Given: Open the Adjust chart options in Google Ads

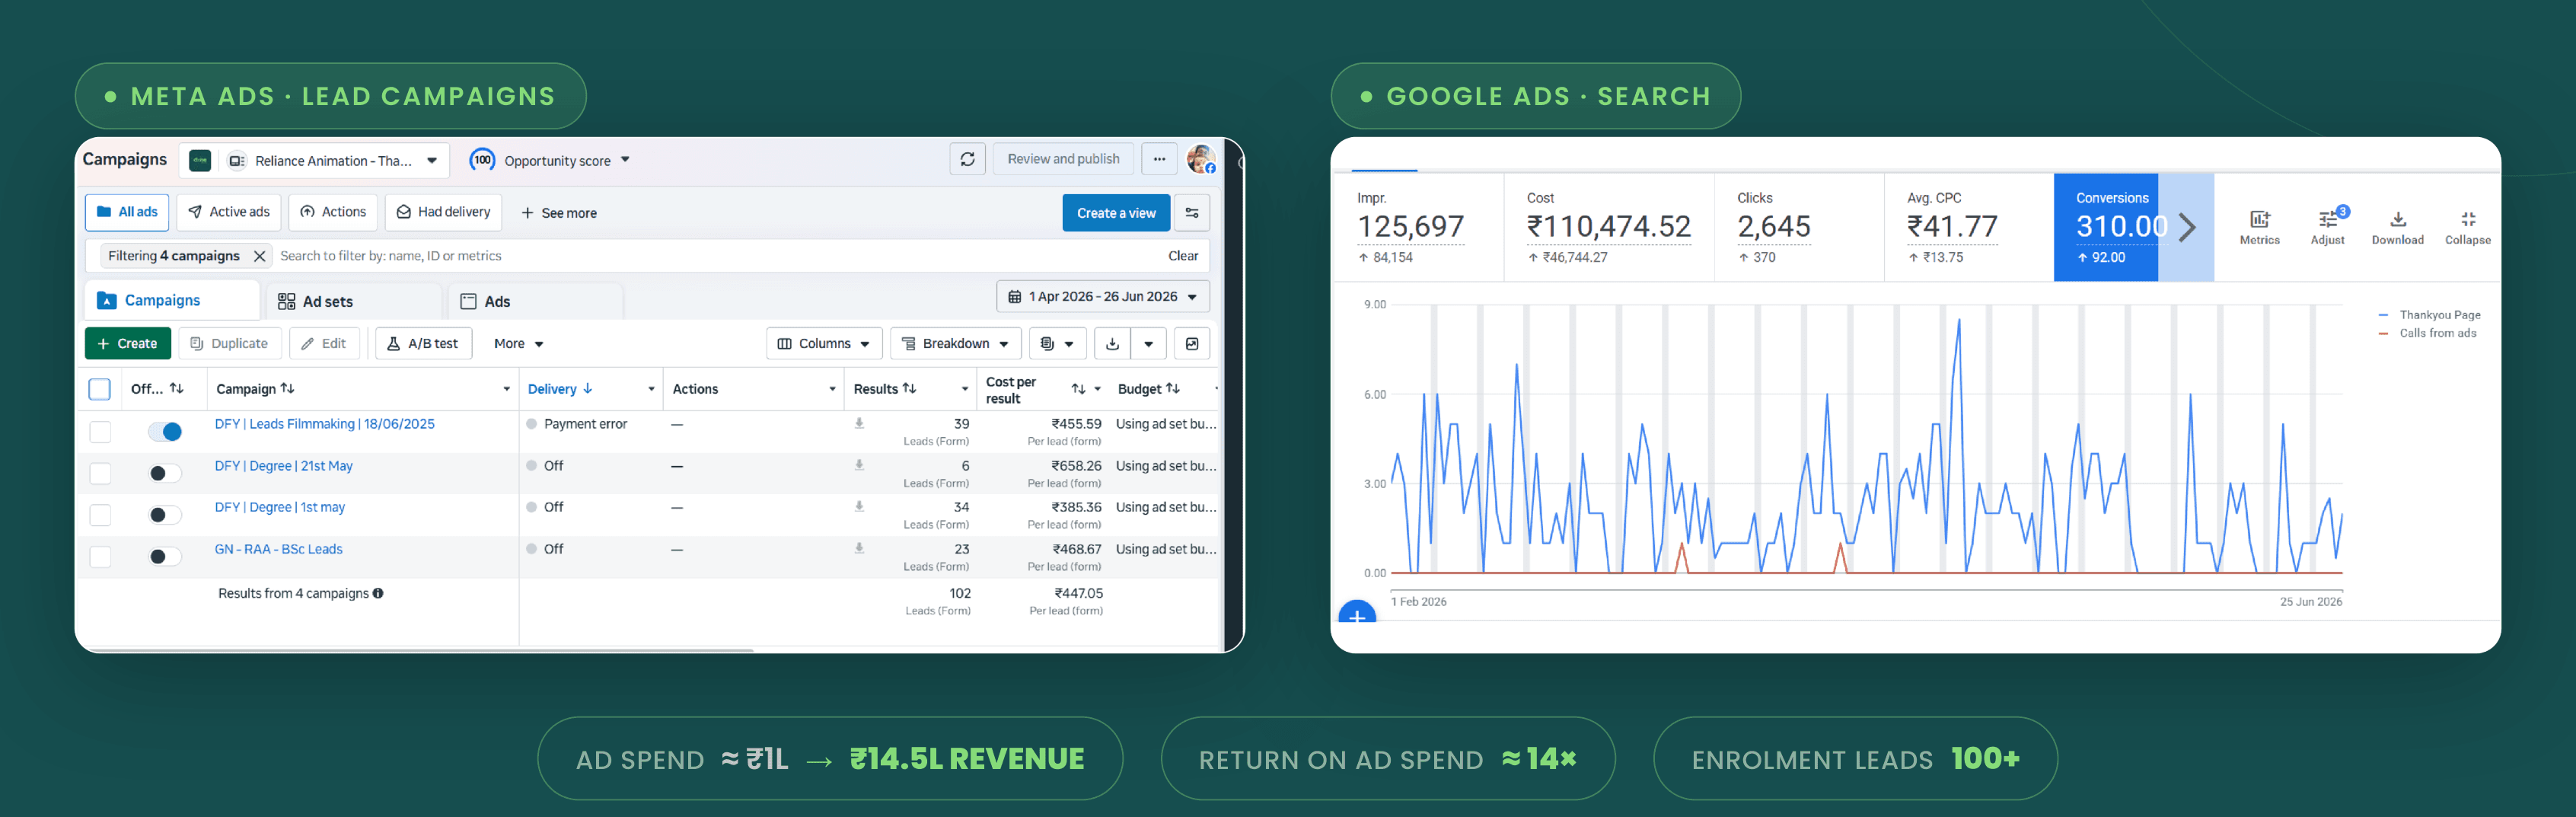Looking at the screenshot, I should 2327,227.
